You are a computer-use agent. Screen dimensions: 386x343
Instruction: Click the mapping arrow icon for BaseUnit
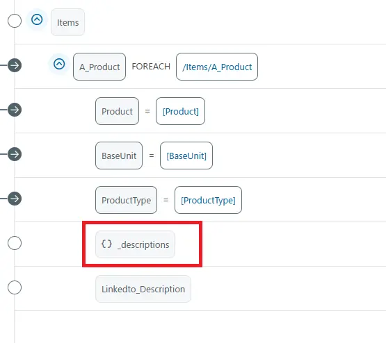[x=15, y=154]
